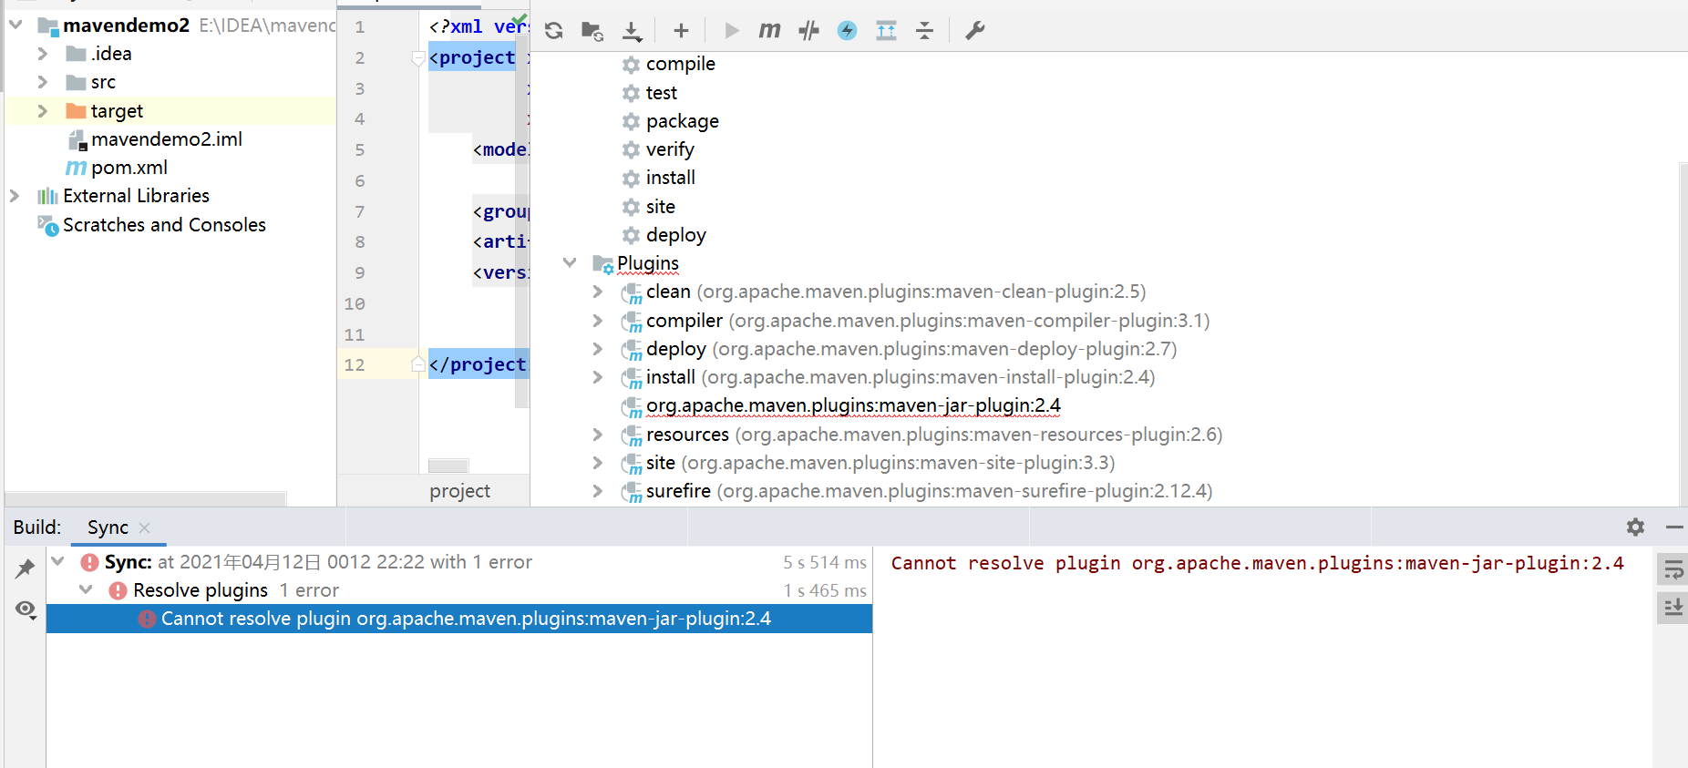Click the External Libraries icon
Screen dimensions: 1688x768
point(47,196)
